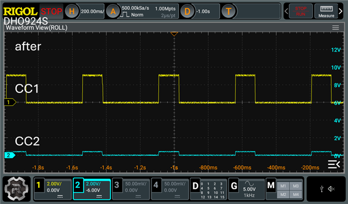Click generator 1kHz frequency value

coord(249,195)
